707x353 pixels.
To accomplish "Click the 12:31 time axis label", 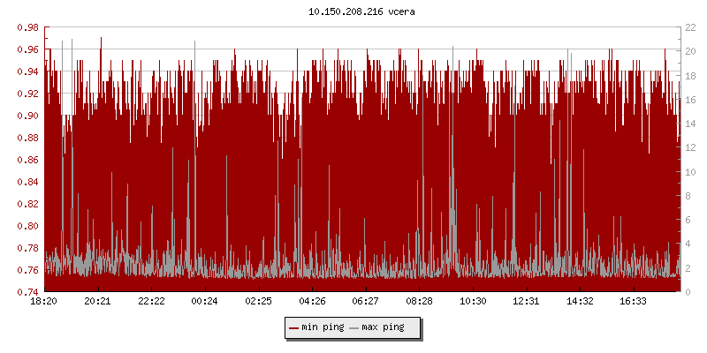I will [526, 301].
